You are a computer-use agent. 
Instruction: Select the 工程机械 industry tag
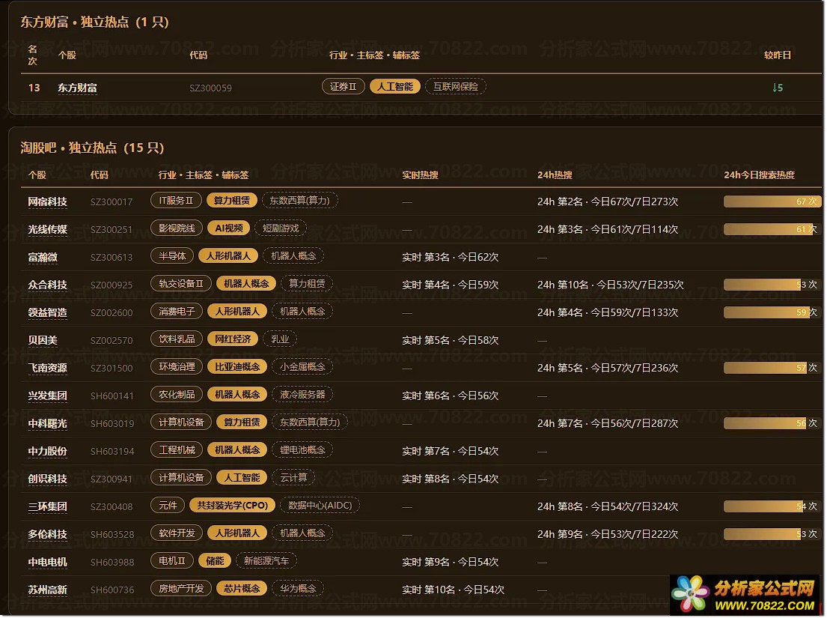[177, 449]
